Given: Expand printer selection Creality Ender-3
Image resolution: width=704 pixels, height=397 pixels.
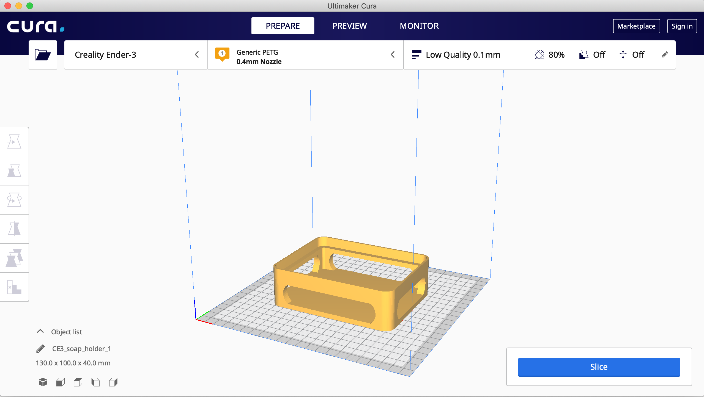Looking at the screenshot, I should click(x=197, y=55).
